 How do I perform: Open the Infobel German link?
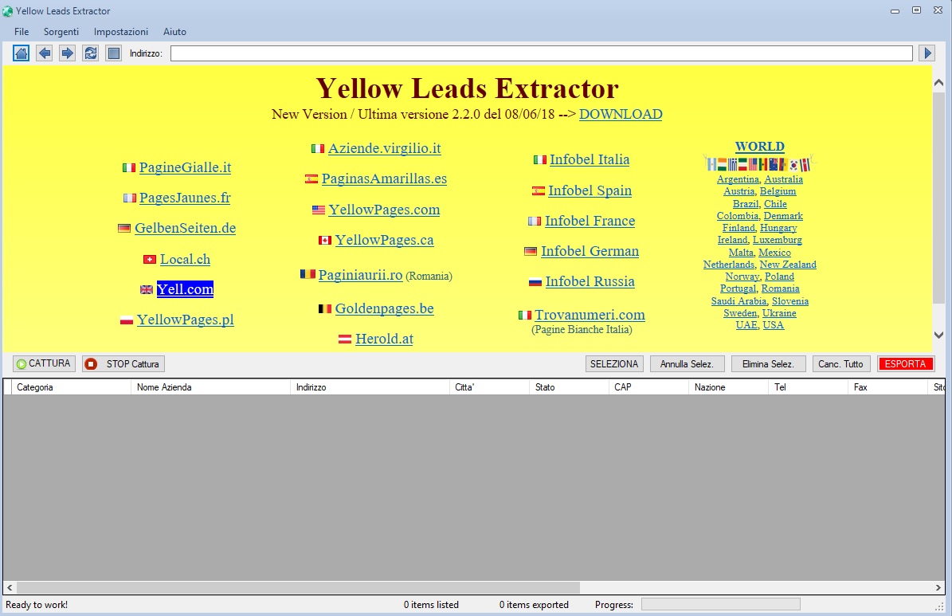pos(590,252)
